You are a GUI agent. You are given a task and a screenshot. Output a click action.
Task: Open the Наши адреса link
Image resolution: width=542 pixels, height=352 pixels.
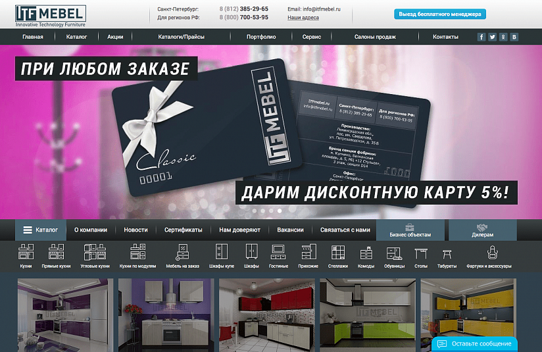pos(303,18)
